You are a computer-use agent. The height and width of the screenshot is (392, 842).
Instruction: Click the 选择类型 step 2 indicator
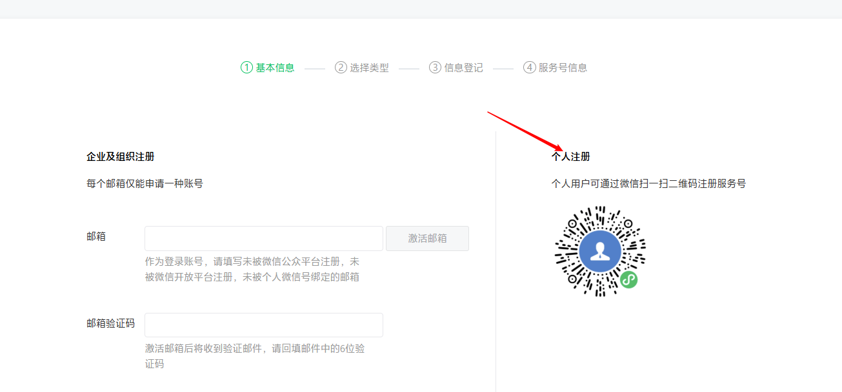[362, 68]
